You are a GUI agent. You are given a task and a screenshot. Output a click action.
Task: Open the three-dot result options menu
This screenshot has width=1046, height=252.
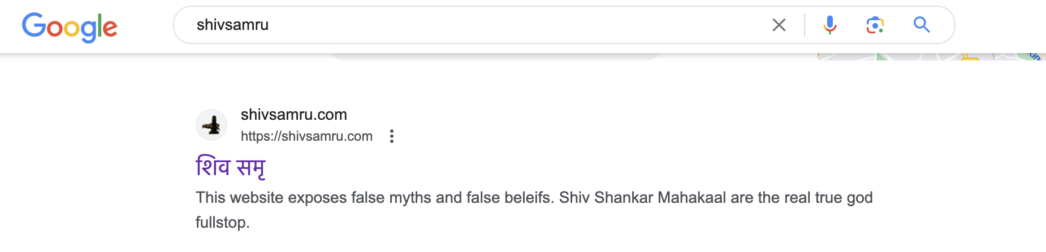pos(391,136)
